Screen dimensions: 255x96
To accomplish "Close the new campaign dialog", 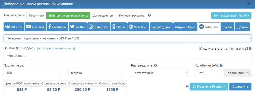I will click(249, 4).
